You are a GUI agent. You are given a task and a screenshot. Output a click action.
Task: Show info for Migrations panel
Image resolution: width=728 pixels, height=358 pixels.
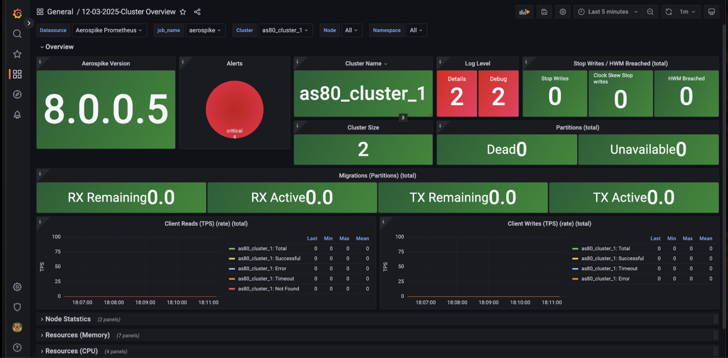click(40, 173)
